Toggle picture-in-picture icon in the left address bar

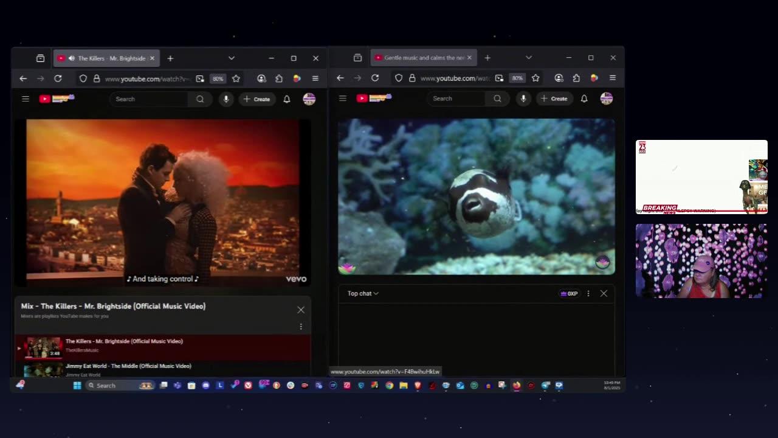(200, 78)
